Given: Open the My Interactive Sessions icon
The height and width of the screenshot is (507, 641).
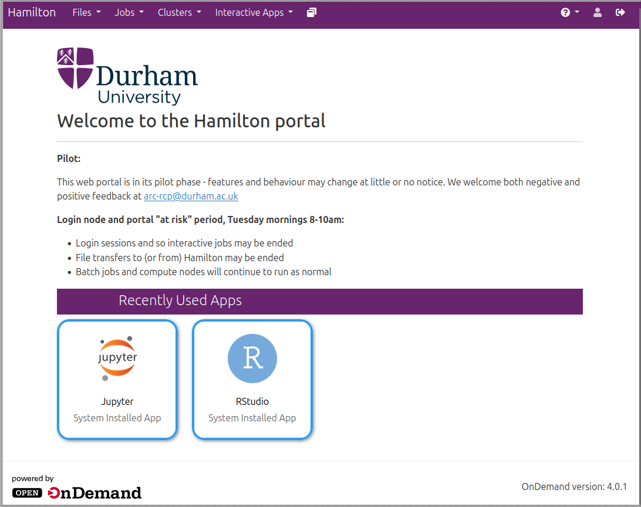Looking at the screenshot, I should (x=312, y=13).
